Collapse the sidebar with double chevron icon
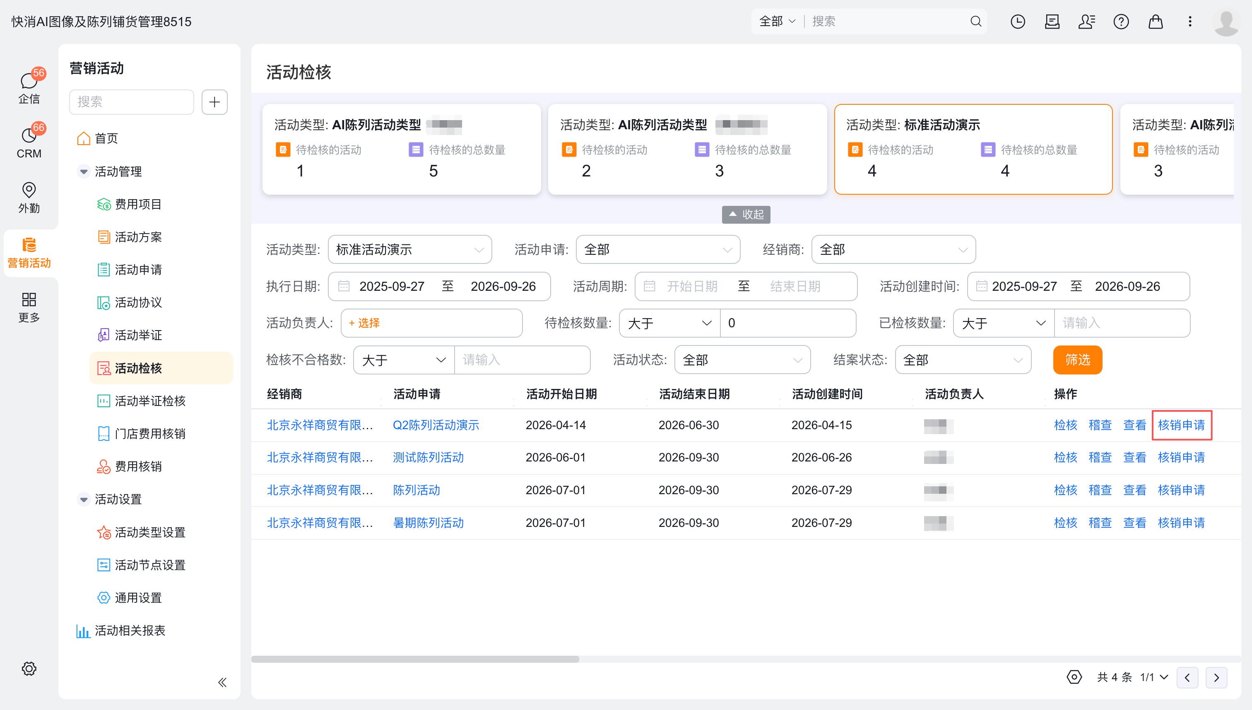Screen dimensions: 1252x710 click(x=222, y=682)
